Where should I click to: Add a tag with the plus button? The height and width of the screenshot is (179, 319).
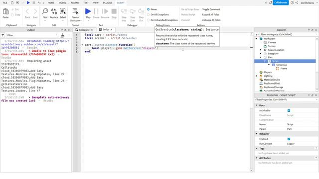point(316,148)
